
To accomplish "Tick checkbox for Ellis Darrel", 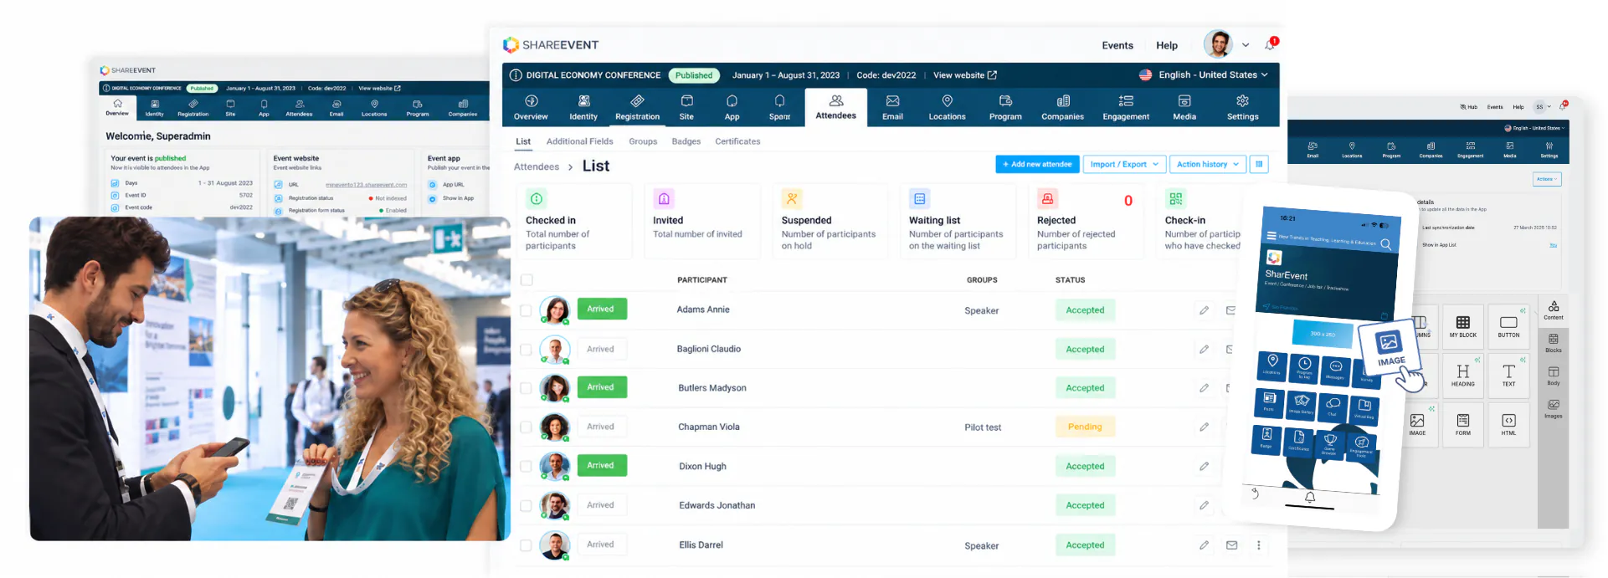I will coord(527,545).
